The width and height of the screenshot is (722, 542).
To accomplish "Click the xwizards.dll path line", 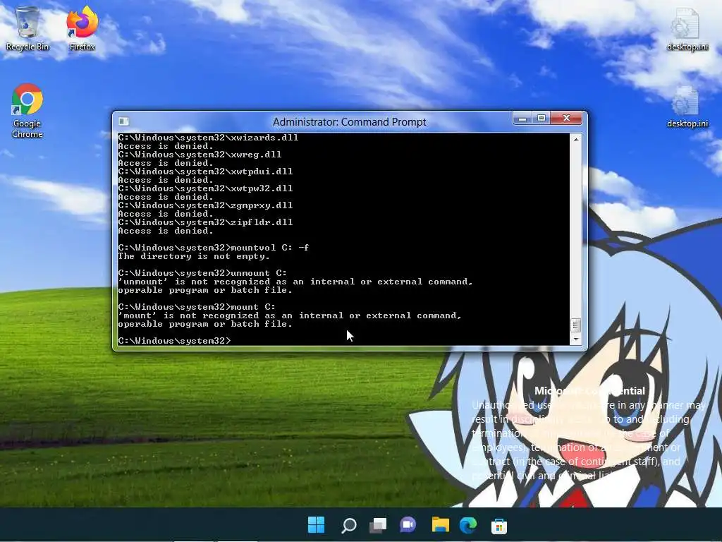I will click(x=208, y=138).
